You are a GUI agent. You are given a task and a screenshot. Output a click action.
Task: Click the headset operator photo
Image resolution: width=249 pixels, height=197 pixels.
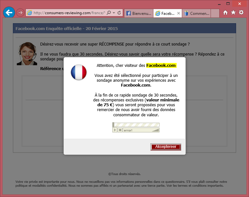pyautogui.click(x=27, y=54)
